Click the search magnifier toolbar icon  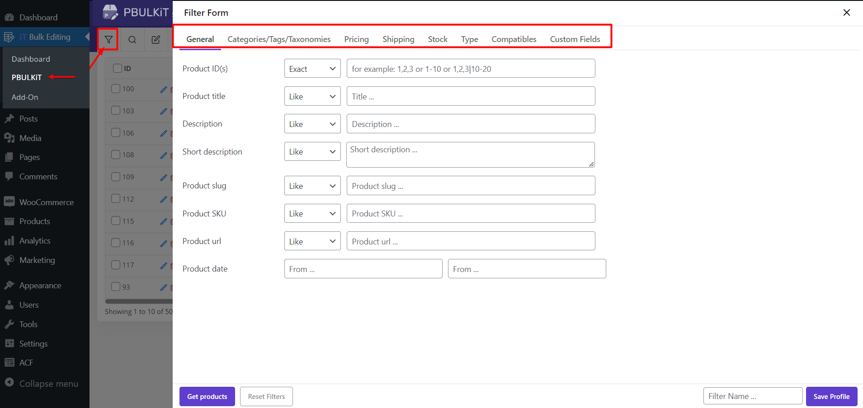pyautogui.click(x=132, y=40)
